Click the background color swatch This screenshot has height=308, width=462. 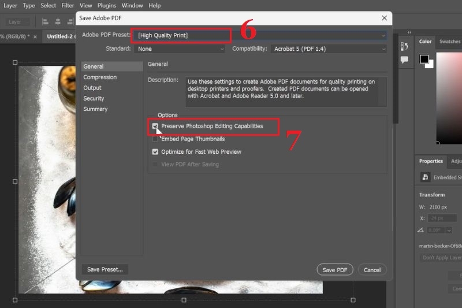pyautogui.click(x=430, y=65)
